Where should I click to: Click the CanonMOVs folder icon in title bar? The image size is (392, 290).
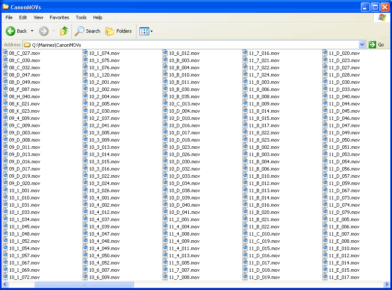[6, 7]
